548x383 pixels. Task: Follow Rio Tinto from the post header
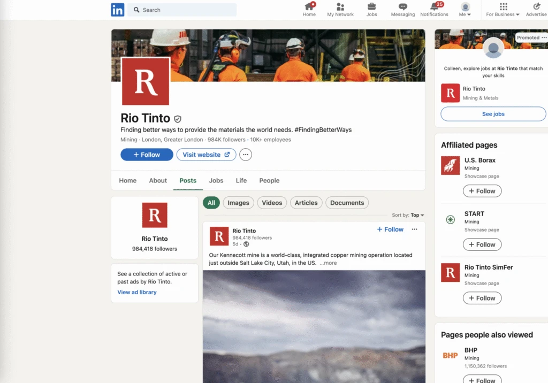click(x=390, y=229)
